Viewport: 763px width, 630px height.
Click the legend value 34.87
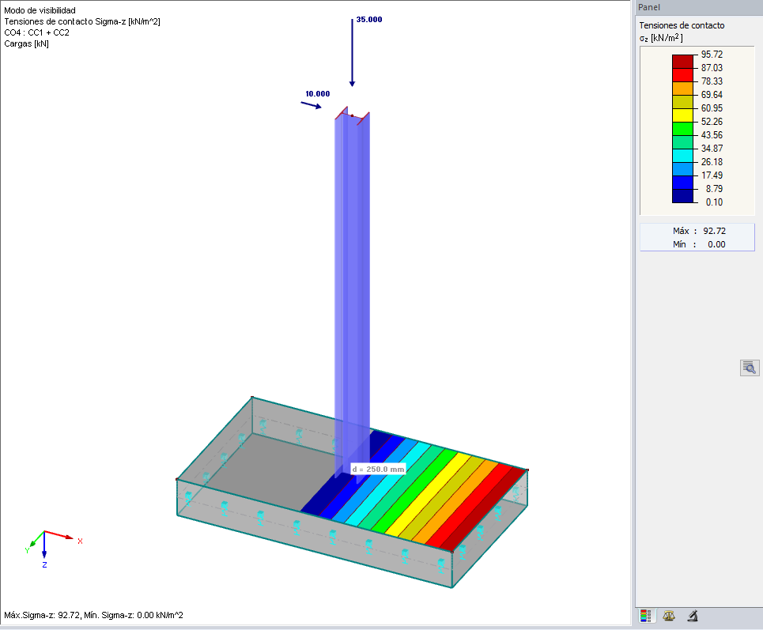tap(712, 149)
